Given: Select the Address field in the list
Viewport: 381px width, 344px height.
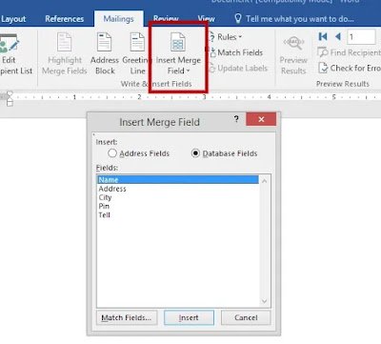Looking at the screenshot, I should coord(178,189).
